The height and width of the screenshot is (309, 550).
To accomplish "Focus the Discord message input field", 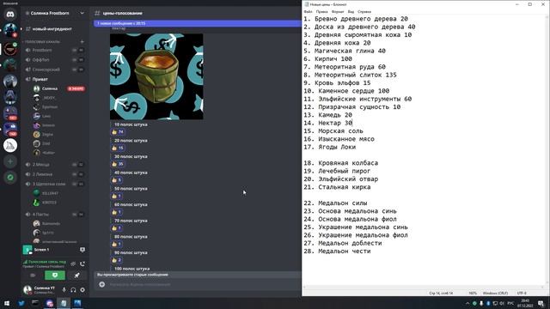I will pyautogui.click(x=204, y=284).
